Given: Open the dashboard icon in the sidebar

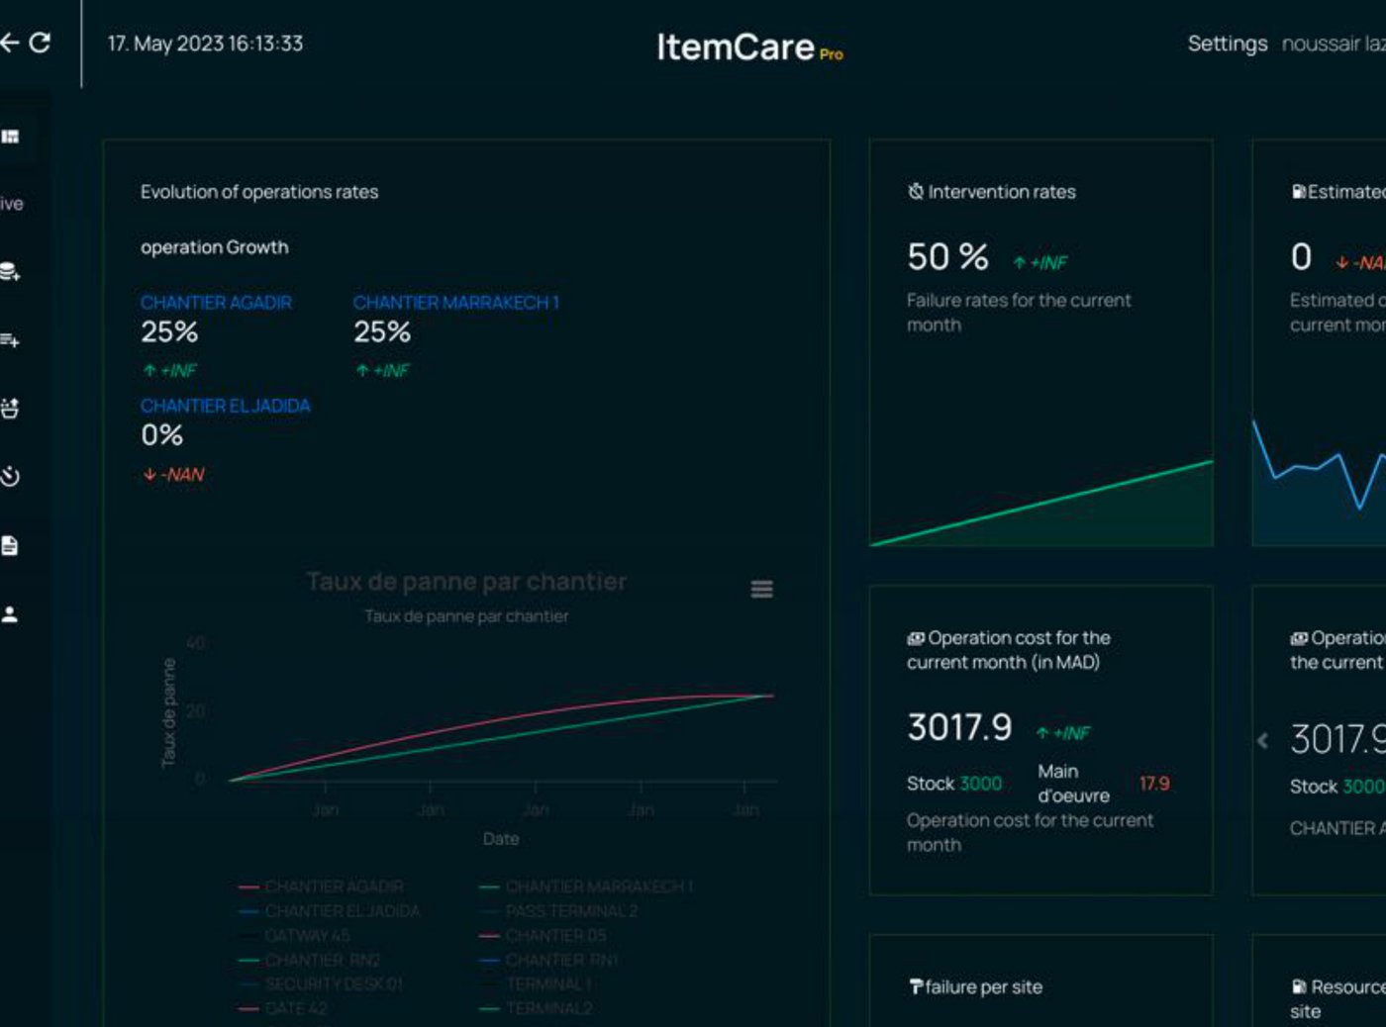Looking at the screenshot, I should (x=10, y=137).
